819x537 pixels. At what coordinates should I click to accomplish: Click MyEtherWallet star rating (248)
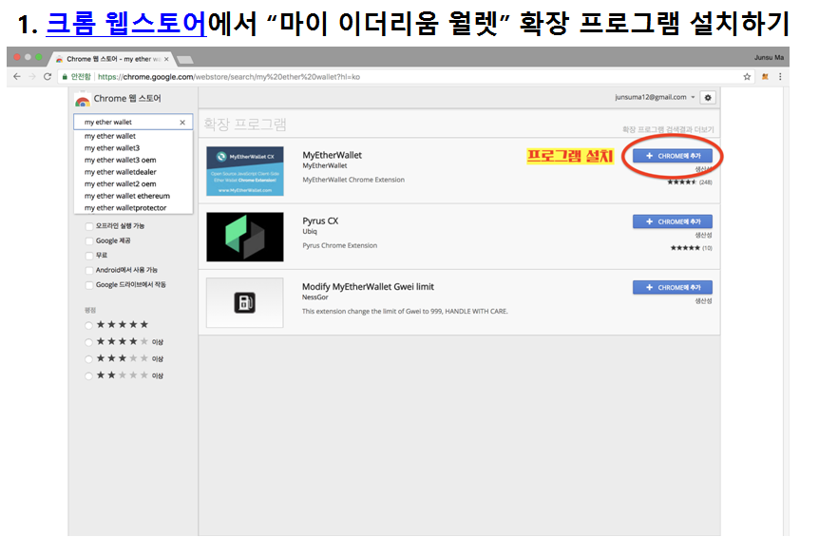690,182
